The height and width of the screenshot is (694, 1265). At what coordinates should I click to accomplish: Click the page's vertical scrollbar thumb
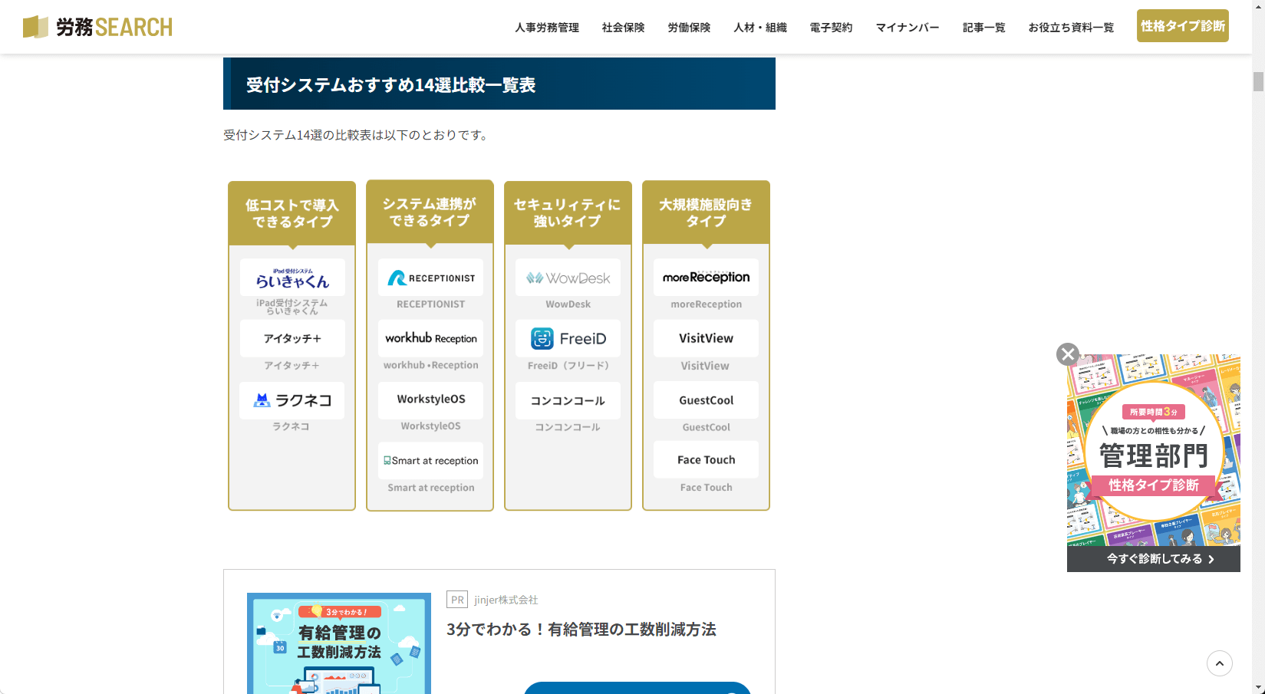pos(1258,81)
